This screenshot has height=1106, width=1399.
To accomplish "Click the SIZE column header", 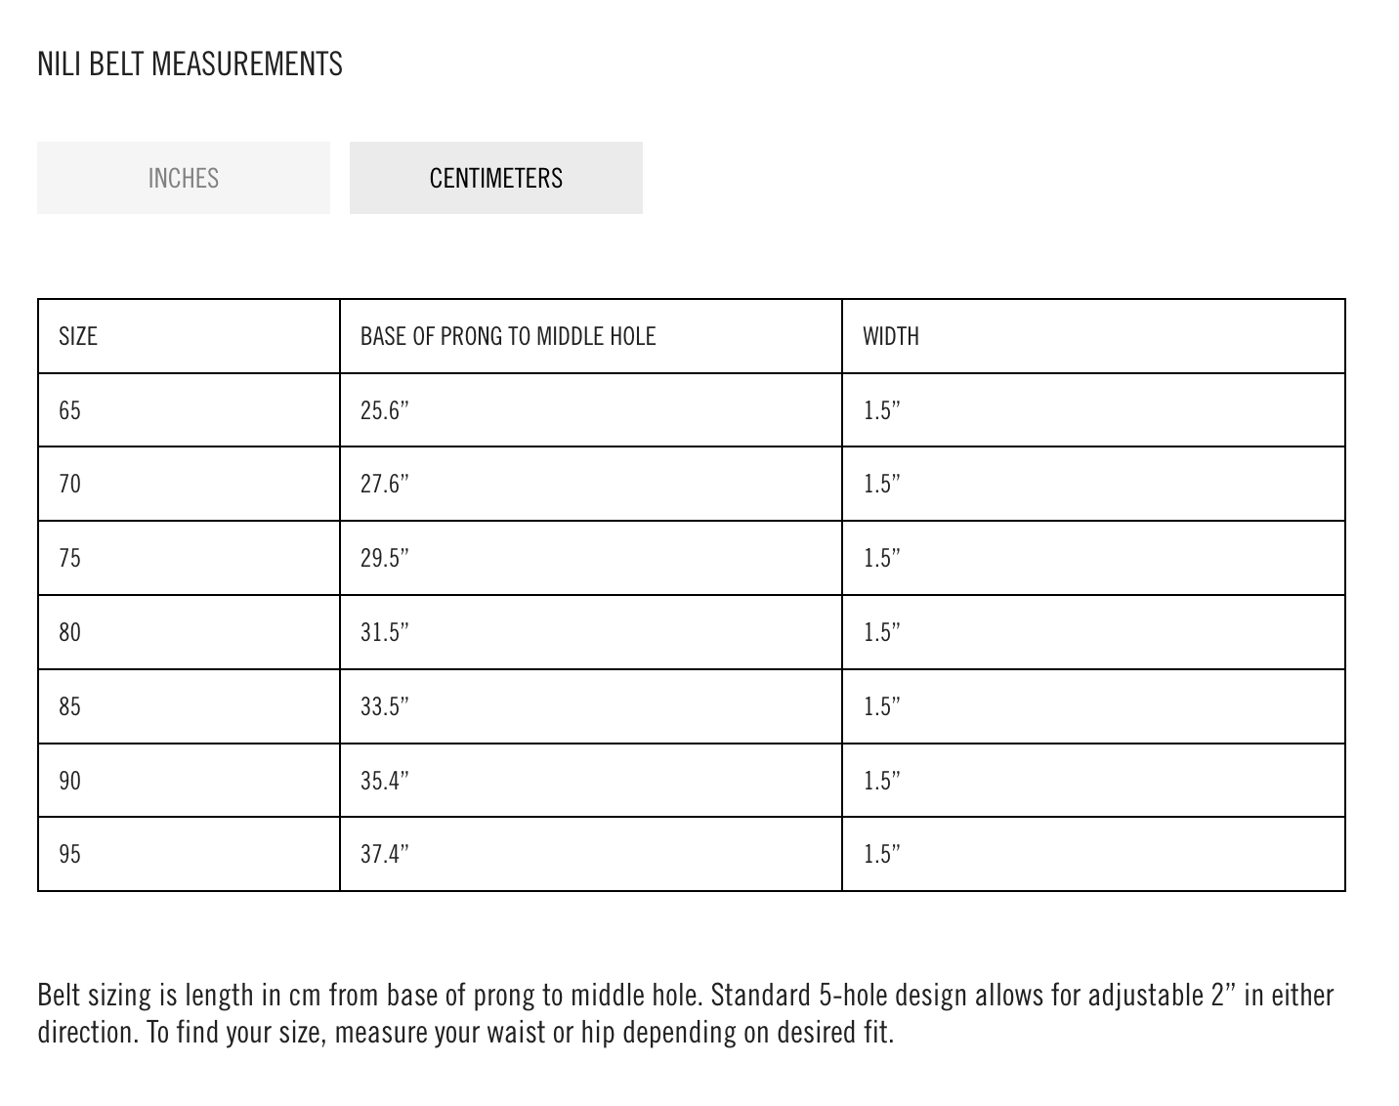I will (78, 336).
